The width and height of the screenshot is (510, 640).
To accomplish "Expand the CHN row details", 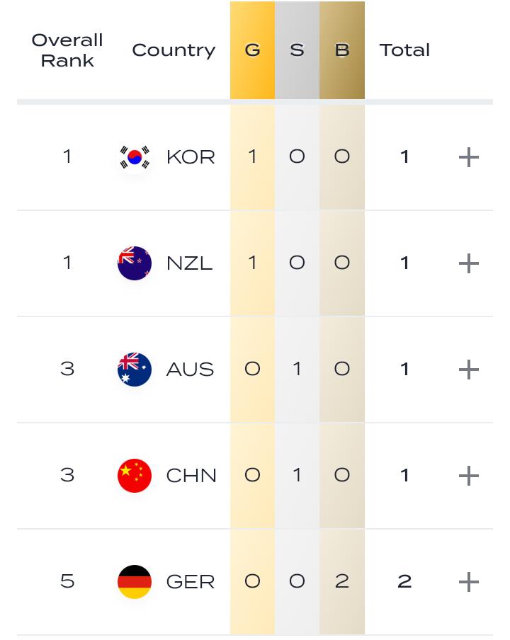I will (469, 476).
